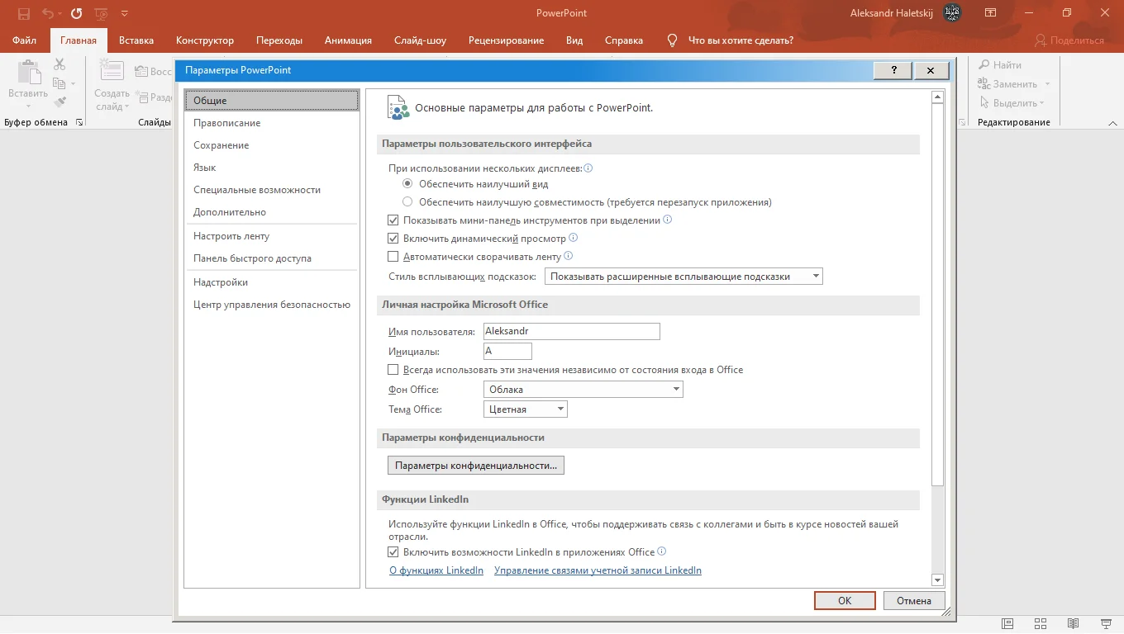The width and height of the screenshot is (1124, 634).
Task: Collapse the ribbon with the chevron
Action: (1112, 122)
